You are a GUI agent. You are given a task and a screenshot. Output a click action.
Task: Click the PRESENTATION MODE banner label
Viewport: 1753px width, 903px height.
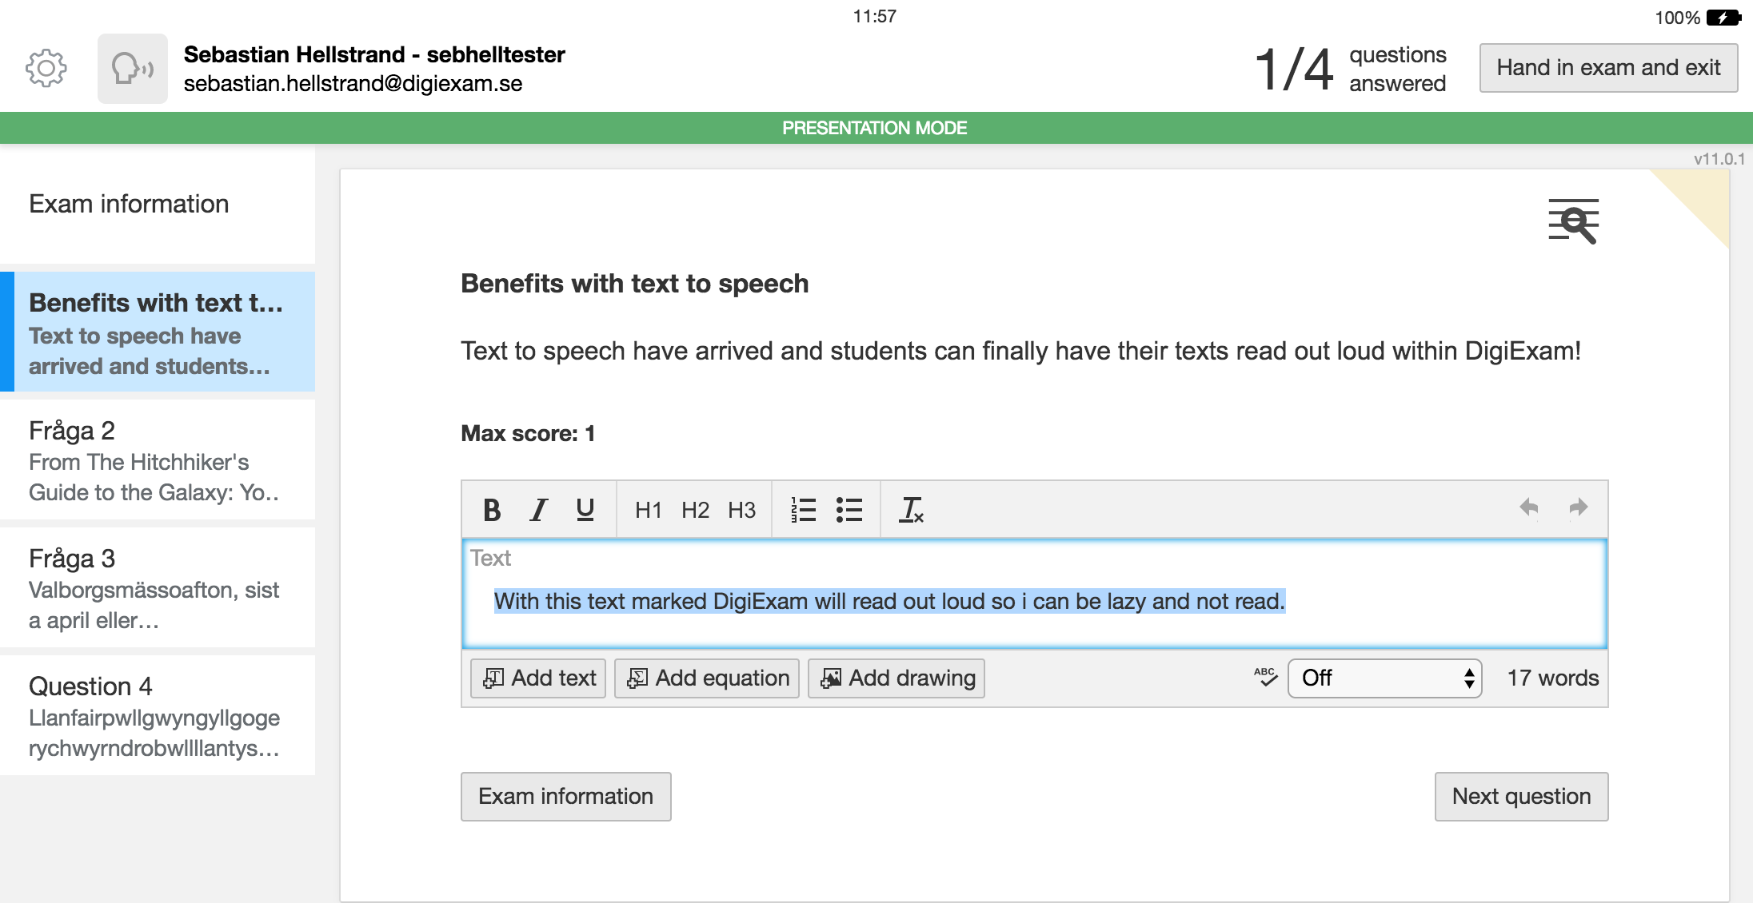tap(875, 128)
